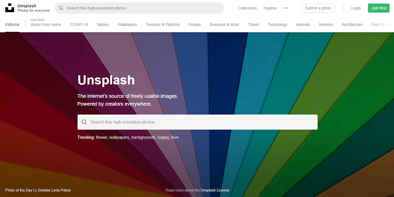Open the Photo of the Day link
394x197 pixels.
pos(19,190)
